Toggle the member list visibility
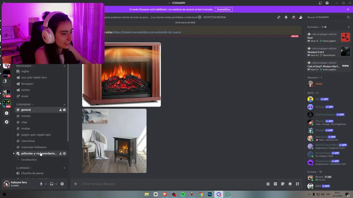 [301, 17]
